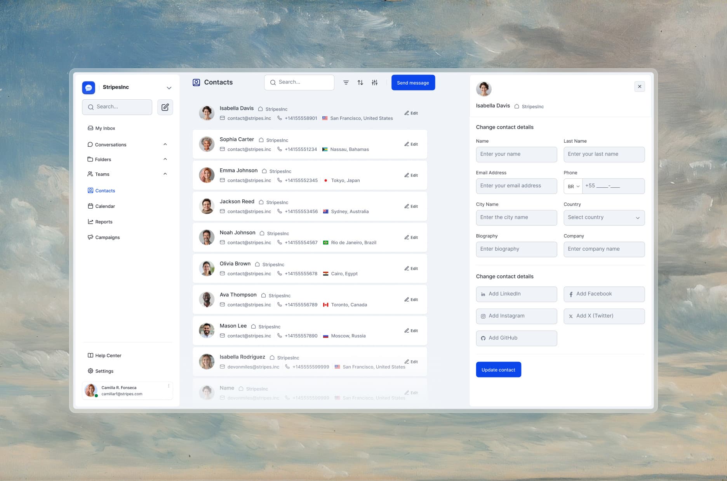
Task: Click the Add X (Twitter) field
Action: 604,316
